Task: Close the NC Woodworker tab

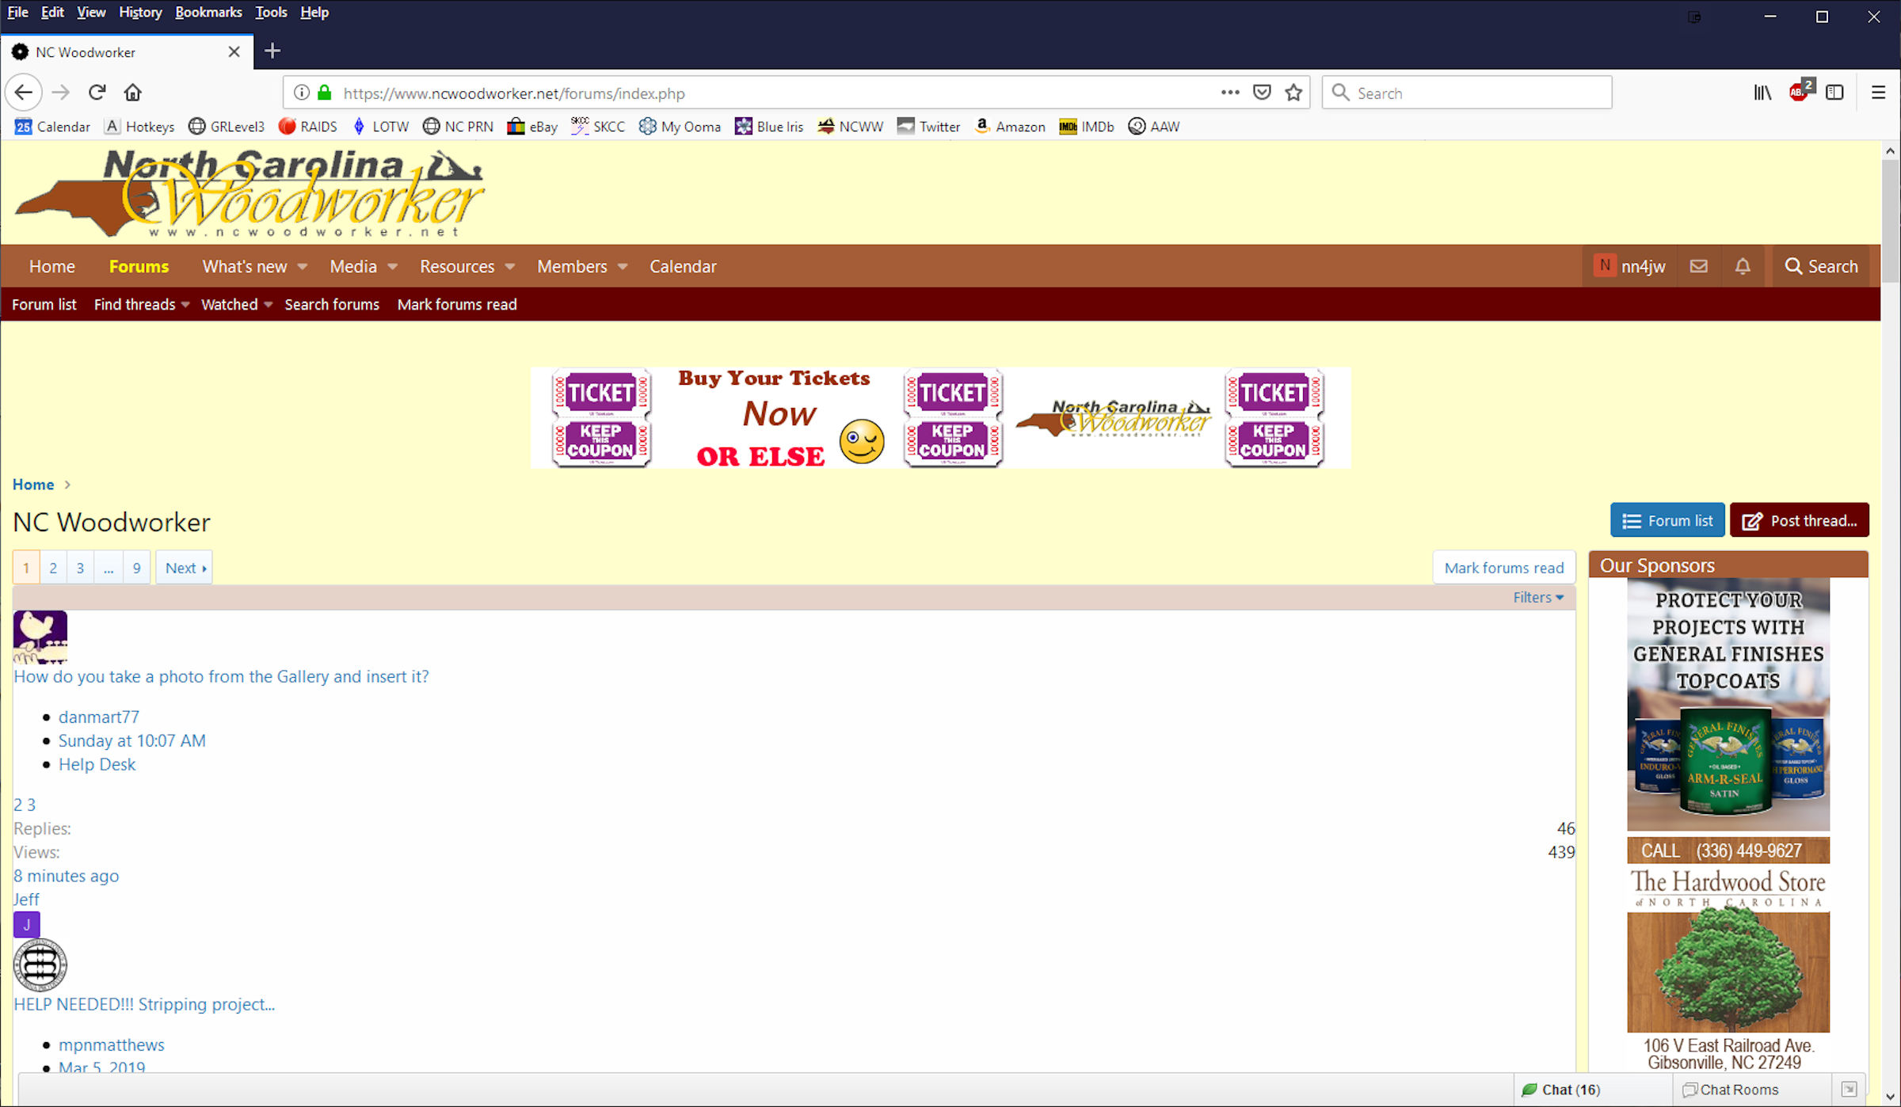Action: [234, 51]
